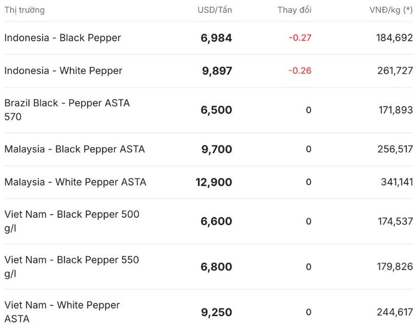Image resolution: width=420 pixels, height=332 pixels.
Task: Select the Indonesia - White Pepper row label
Action: 63,71
